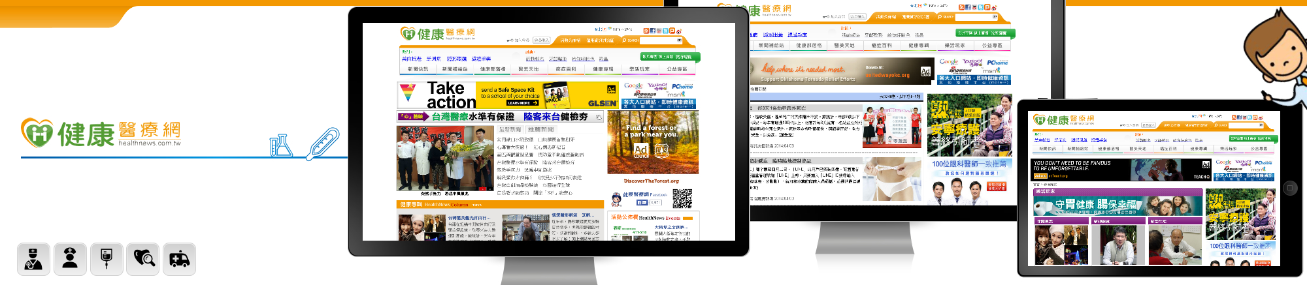Image resolution: width=1307 pixels, height=285 pixels.
Task: Open the YOU DON'T NEED TO BE FAMOUS banner
Action: coord(1122,170)
